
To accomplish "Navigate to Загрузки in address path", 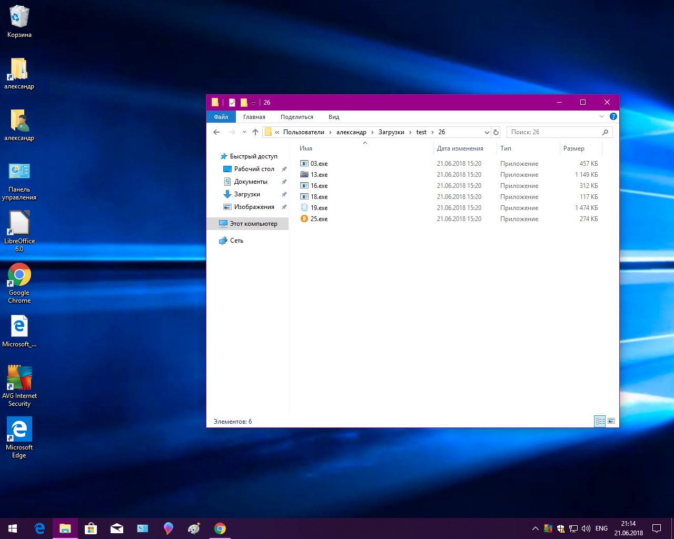I will pos(391,132).
